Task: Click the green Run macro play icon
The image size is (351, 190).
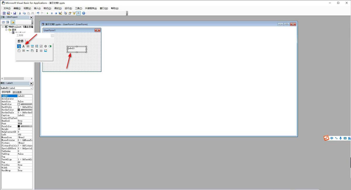Action: (47, 13)
